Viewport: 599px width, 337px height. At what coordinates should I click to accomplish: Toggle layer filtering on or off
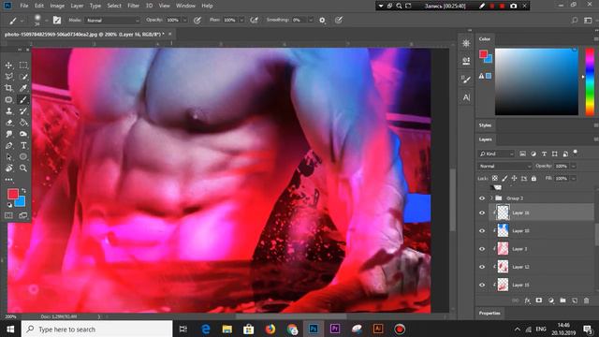[x=575, y=153]
